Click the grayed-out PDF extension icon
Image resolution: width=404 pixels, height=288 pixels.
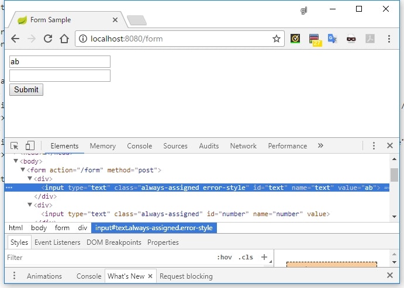[x=370, y=39]
